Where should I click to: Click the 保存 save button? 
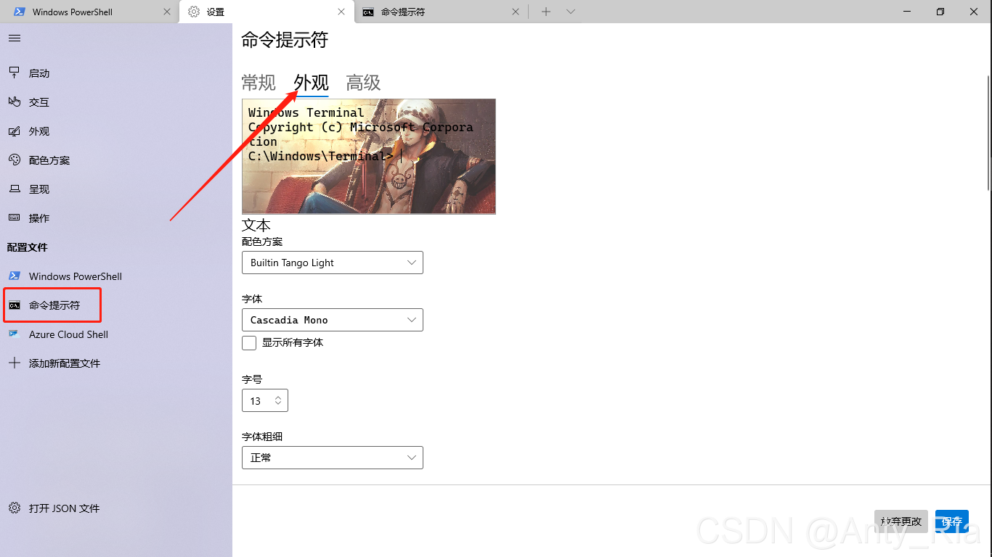coord(952,521)
